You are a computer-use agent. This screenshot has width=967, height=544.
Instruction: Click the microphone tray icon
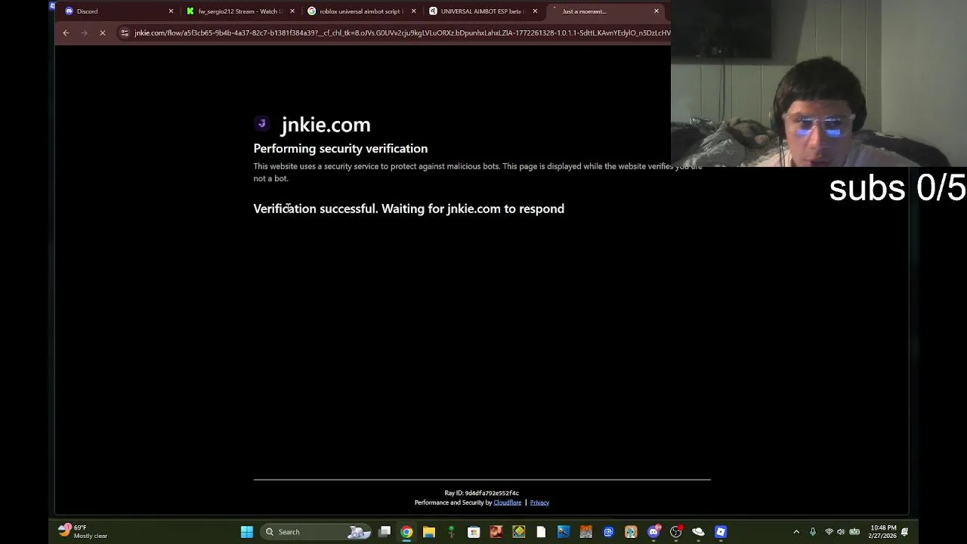point(813,532)
